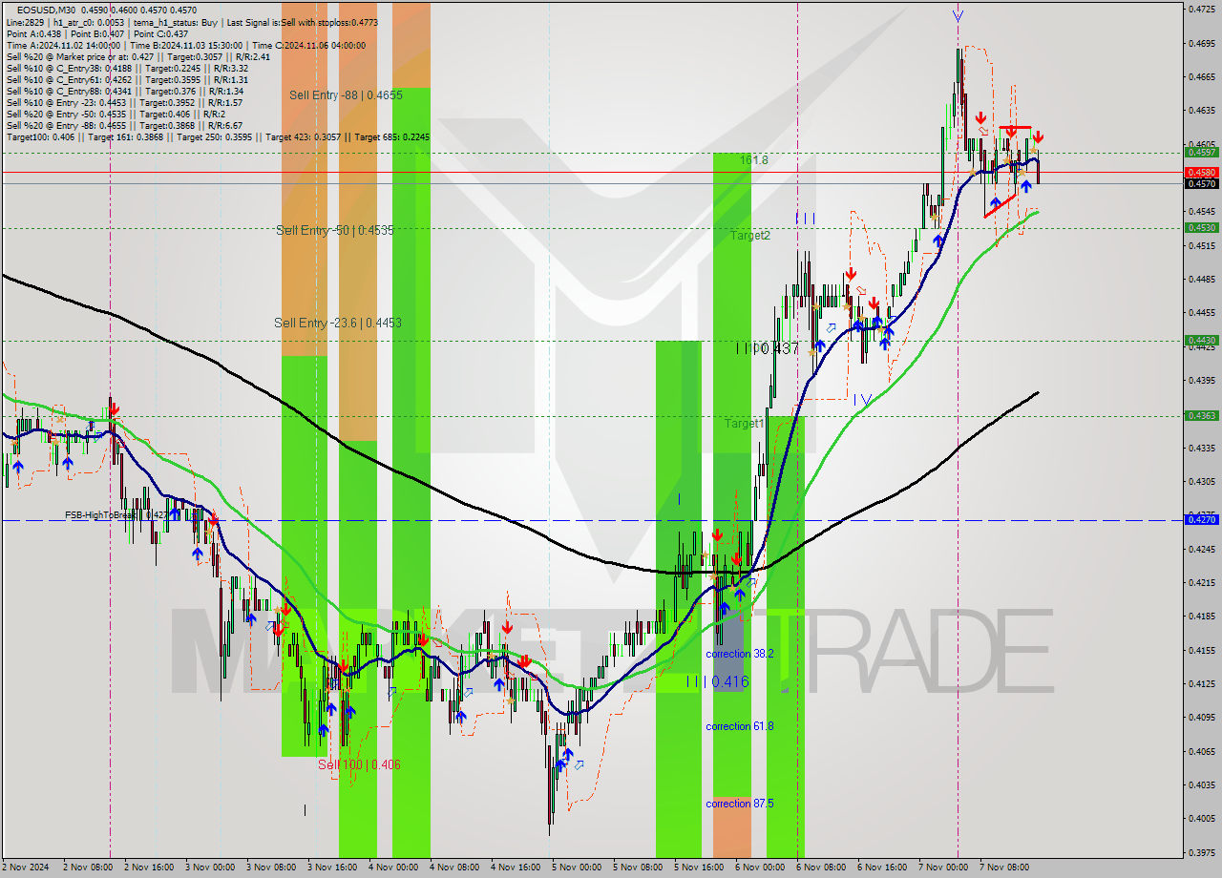Image resolution: width=1222 pixels, height=878 pixels.
Task: Click the 0.4095 price axis label
Action: tap(1201, 718)
